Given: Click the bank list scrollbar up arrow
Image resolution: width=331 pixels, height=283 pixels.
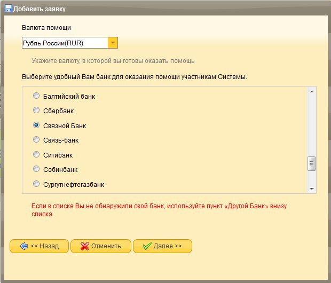Looking at the screenshot, I should tap(312, 91).
